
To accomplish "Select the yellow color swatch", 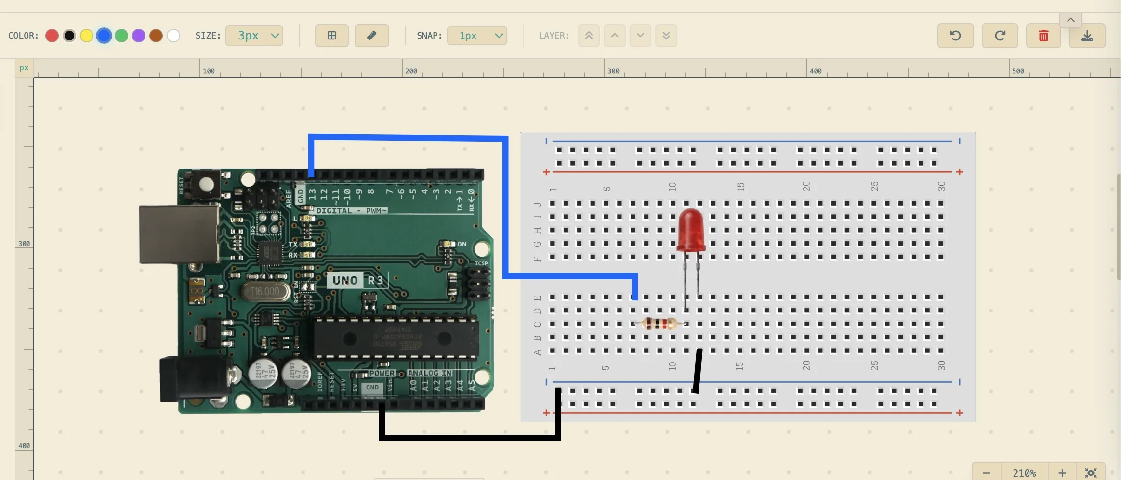I will [87, 36].
